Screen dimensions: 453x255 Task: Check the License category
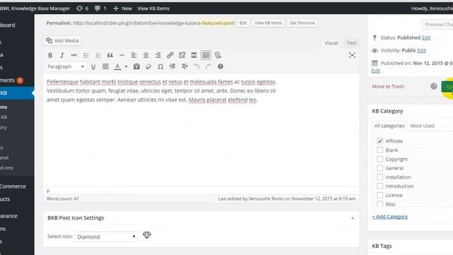(379, 195)
